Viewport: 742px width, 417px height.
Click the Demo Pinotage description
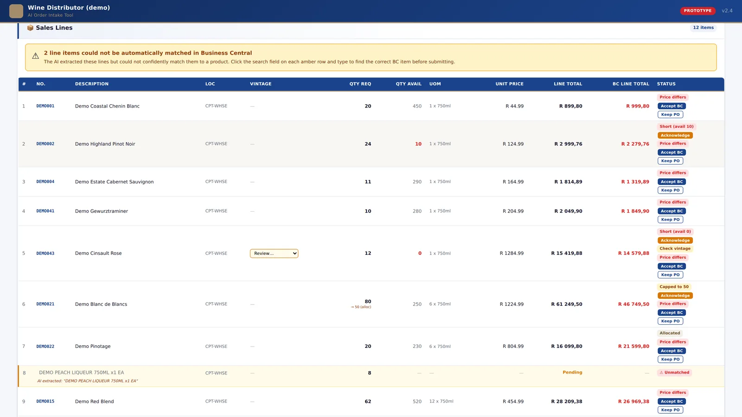[93, 347]
